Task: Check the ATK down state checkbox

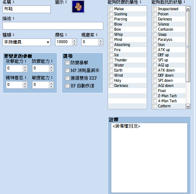Action: pos(155,70)
